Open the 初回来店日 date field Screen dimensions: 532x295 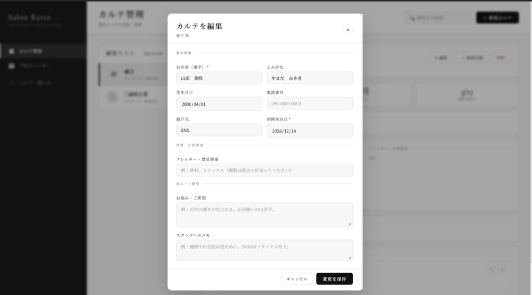[x=310, y=131]
